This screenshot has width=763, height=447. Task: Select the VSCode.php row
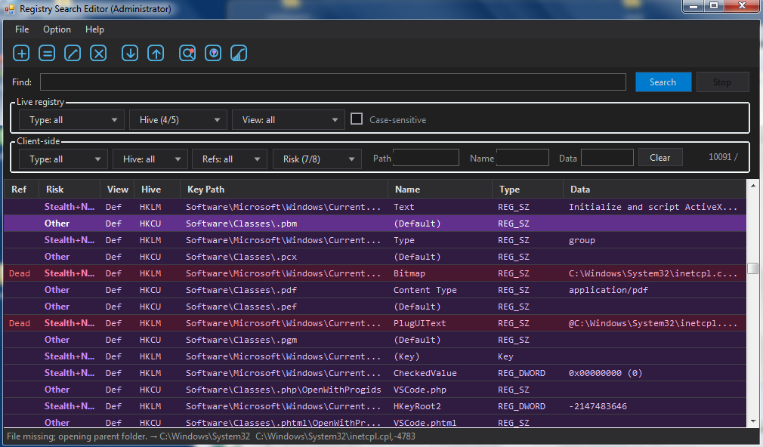(375, 390)
